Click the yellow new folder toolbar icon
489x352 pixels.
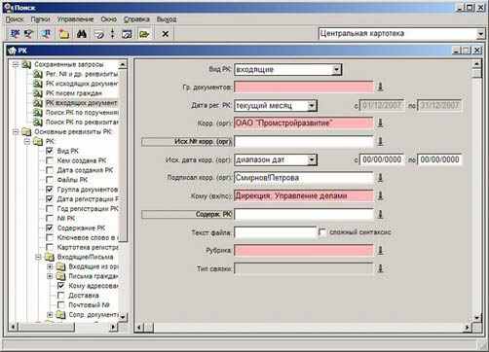[x=63, y=33]
